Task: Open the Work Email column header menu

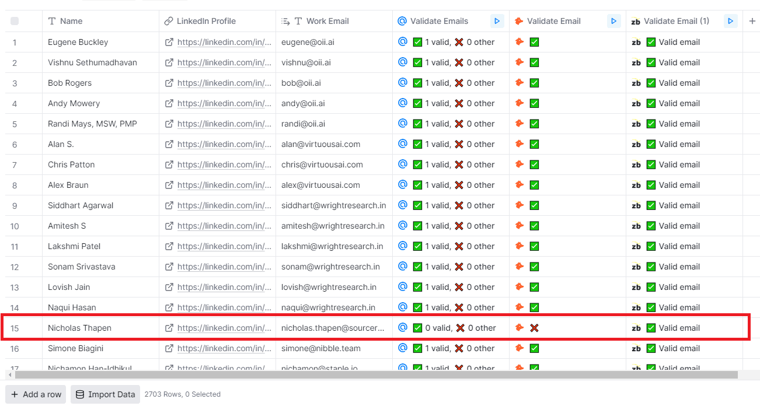Action: pyautogui.click(x=327, y=21)
